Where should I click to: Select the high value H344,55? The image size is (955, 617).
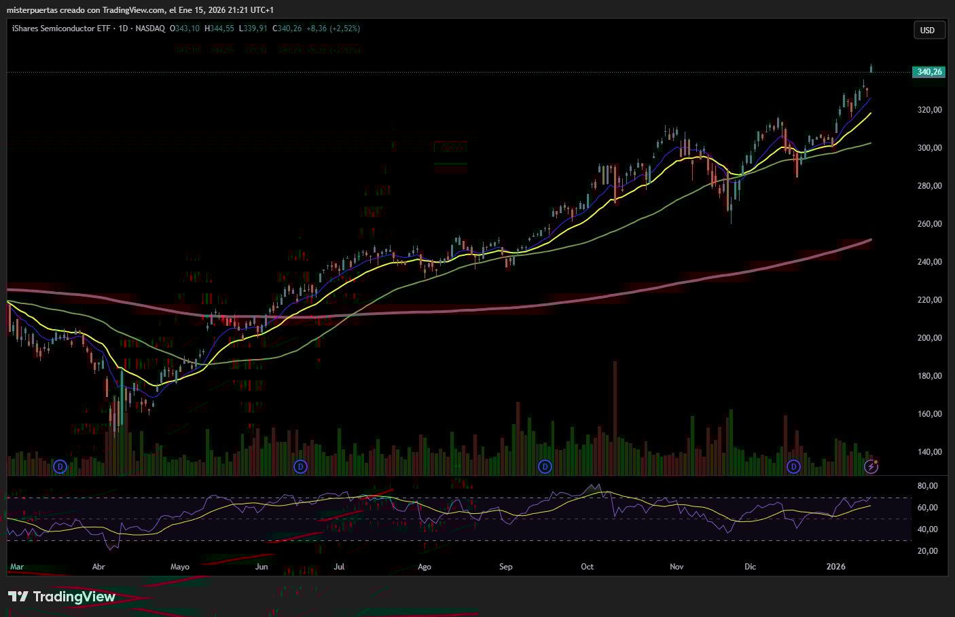(219, 29)
